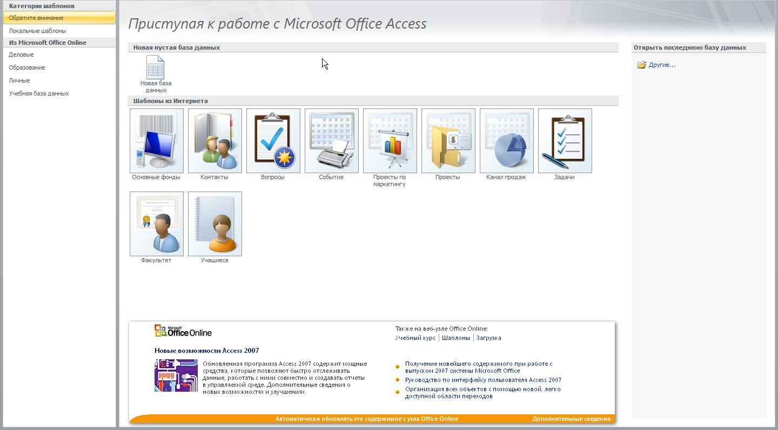Open the Учебная база данных category

tap(59, 93)
